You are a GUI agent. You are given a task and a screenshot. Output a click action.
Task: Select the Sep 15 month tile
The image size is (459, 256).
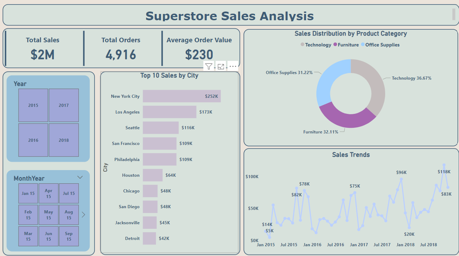[x=69, y=236]
